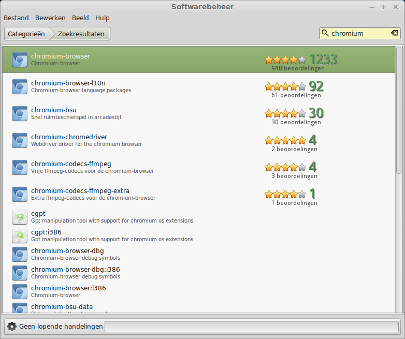
Task: Click 'Geen lopende handelingen' status text
Action: tap(61, 327)
